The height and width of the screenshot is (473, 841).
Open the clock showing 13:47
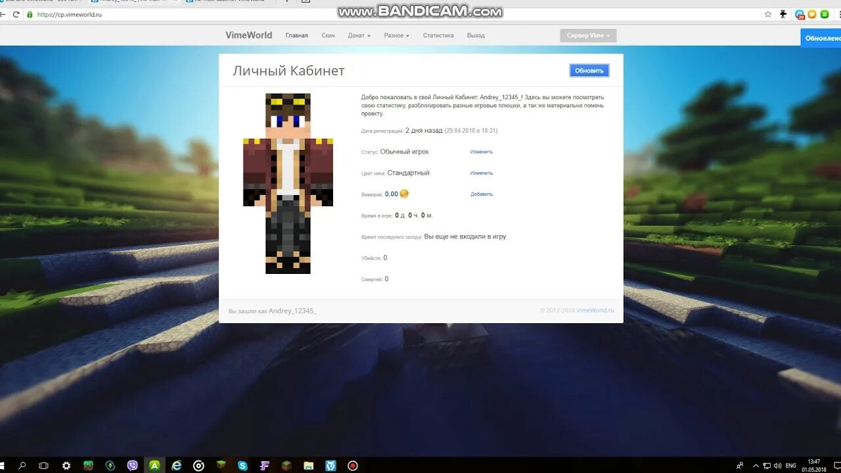pyautogui.click(x=813, y=466)
